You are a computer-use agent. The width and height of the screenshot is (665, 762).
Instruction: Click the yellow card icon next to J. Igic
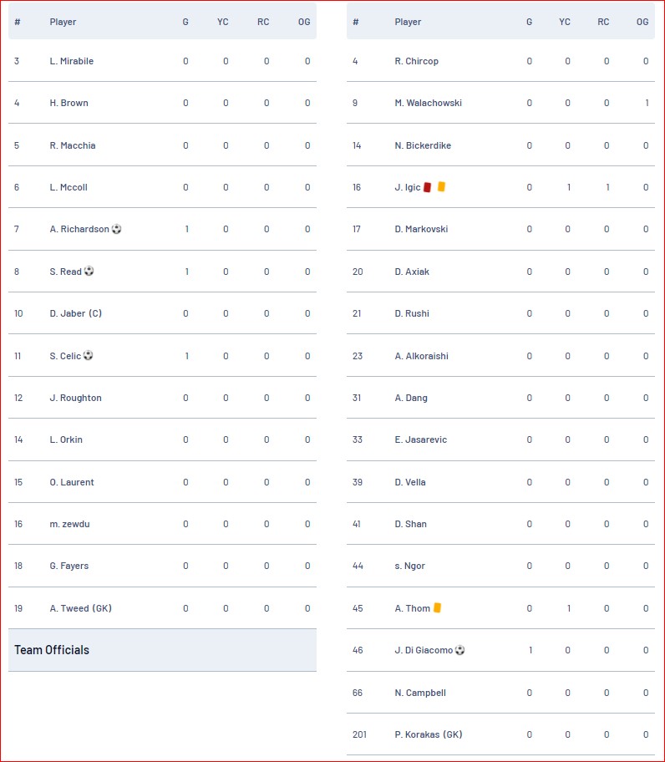442,186
